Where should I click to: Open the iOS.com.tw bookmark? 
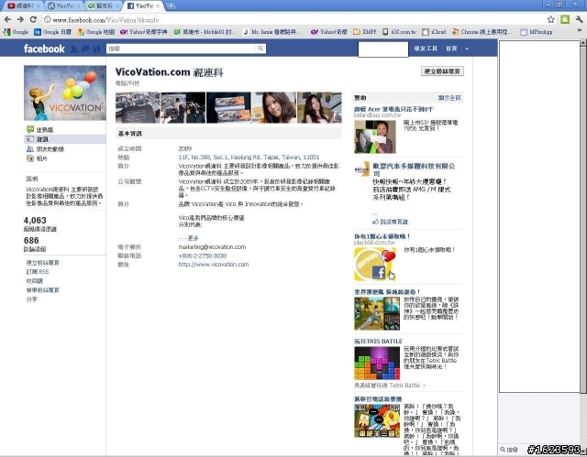[399, 32]
